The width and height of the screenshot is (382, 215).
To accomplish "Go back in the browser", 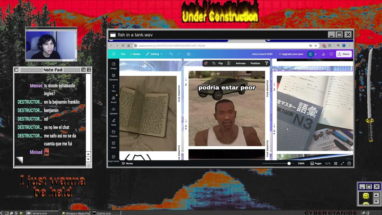I will pyautogui.click(x=111, y=46).
